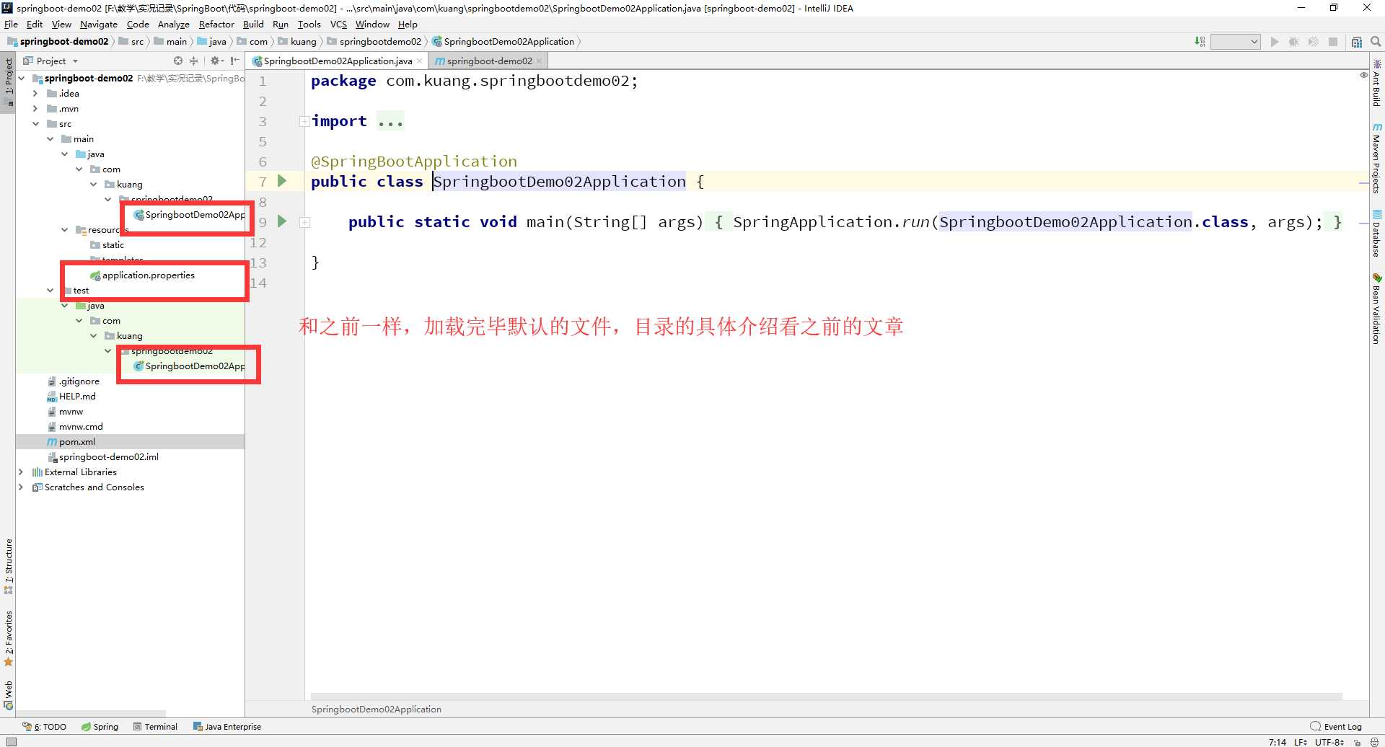The height and width of the screenshot is (747, 1385).
Task: Change UTF-8 file encoding in status bar
Action: click(x=1328, y=741)
